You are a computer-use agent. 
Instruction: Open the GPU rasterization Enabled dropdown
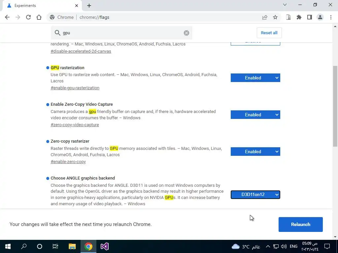click(255, 78)
